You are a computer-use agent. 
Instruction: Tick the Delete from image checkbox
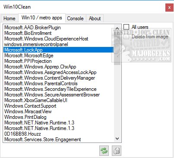click(x=126, y=37)
